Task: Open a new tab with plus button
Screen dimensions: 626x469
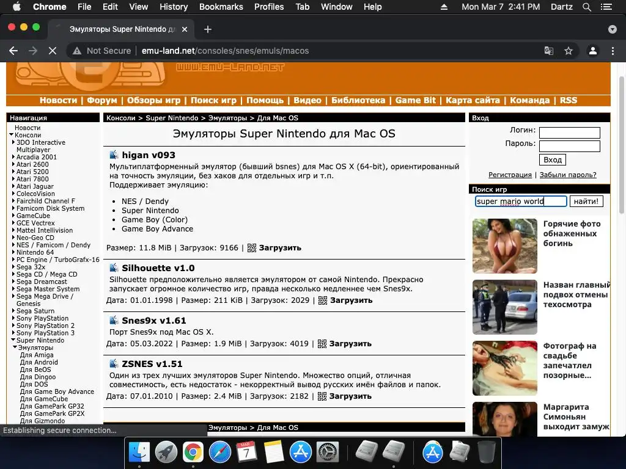Action: tap(208, 29)
